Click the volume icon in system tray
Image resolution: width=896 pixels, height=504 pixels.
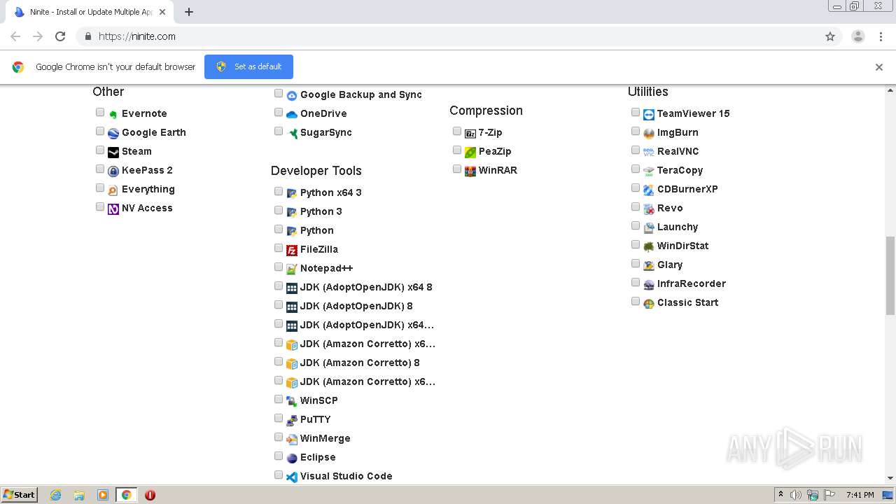796,495
